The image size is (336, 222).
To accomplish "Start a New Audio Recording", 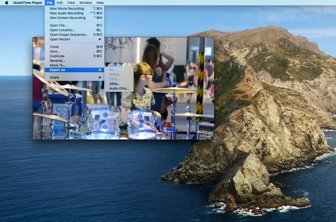I will coord(66,13).
